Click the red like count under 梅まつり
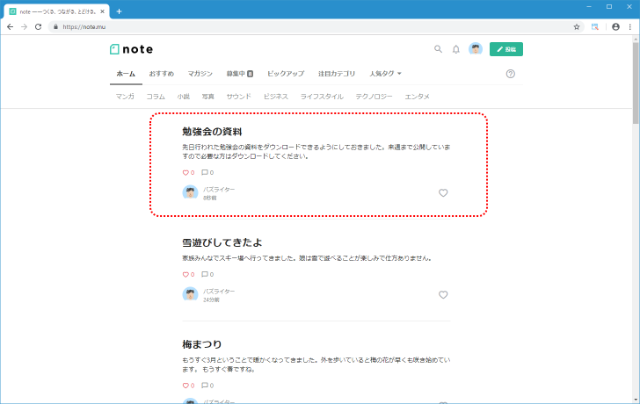Viewport: 640px width, 404px height. [x=188, y=386]
